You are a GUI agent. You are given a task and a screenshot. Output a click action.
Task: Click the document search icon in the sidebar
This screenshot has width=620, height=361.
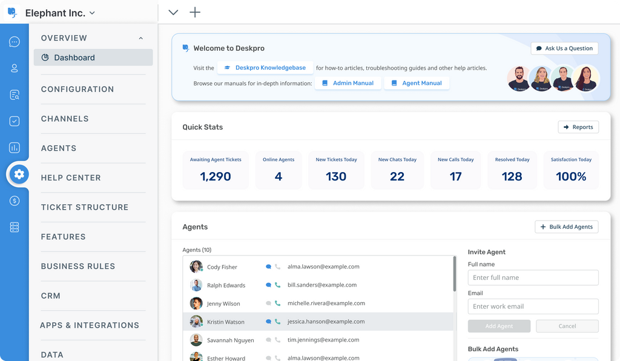click(x=15, y=94)
